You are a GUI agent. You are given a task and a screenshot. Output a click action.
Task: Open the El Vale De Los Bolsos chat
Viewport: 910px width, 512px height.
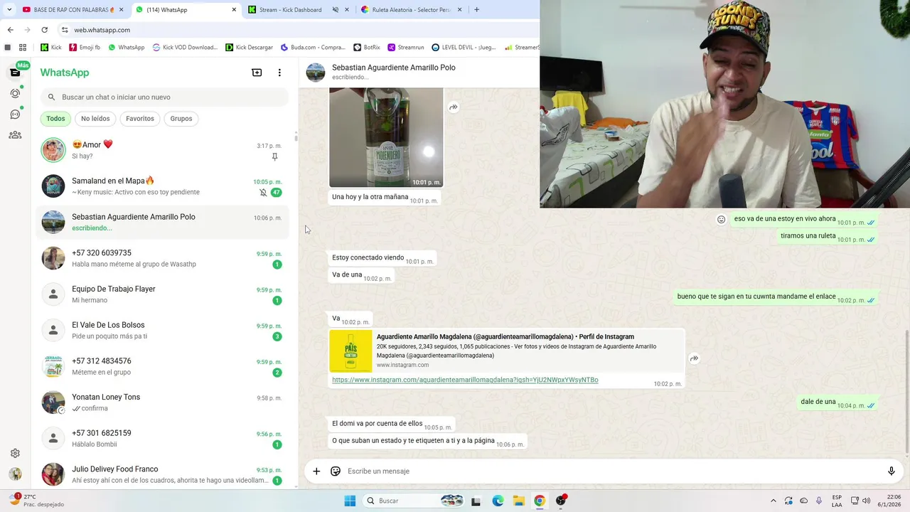pos(162,331)
